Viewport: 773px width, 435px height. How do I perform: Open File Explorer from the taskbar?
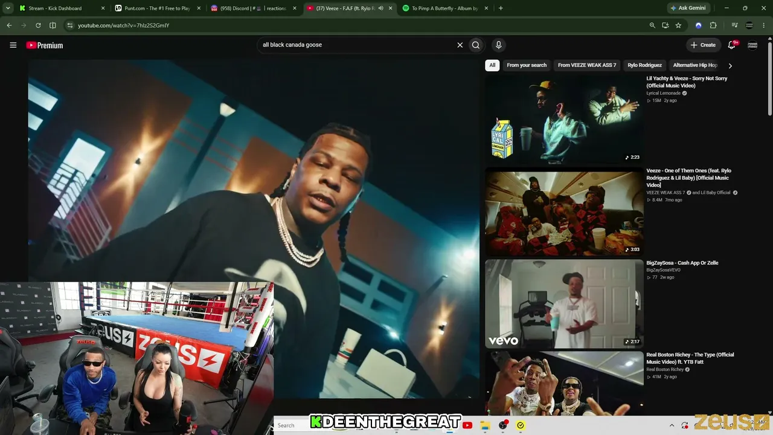pos(484,425)
